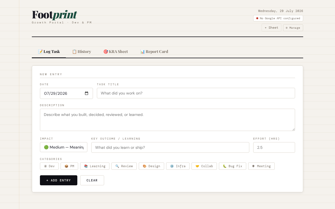Image resolution: width=335 pixels, height=209 pixels.
Task: Focus the Key Outcome / Learning field
Action: (170, 147)
